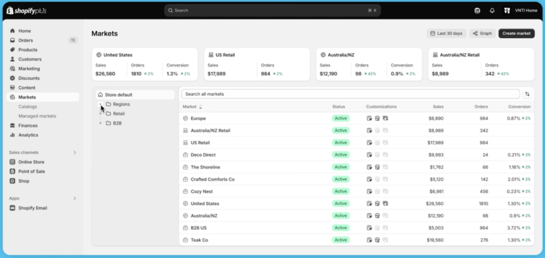The height and width of the screenshot is (258, 545).
Task: Open the Last 30 days date picker
Action: click(x=447, y=34)
